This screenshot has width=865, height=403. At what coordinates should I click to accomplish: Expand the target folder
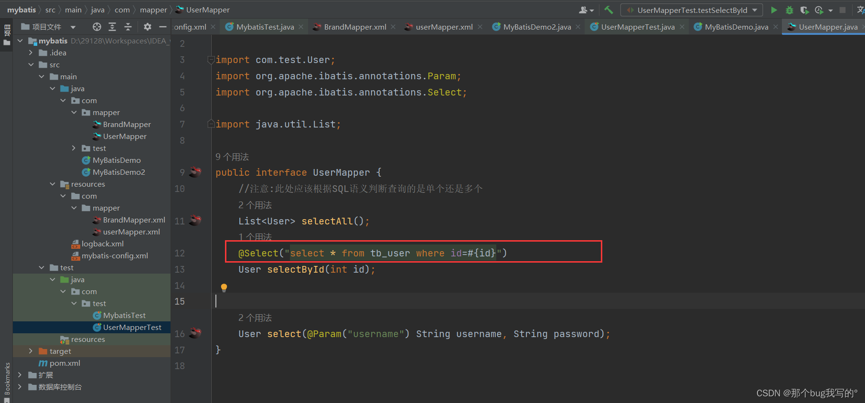tap(31, 351)
